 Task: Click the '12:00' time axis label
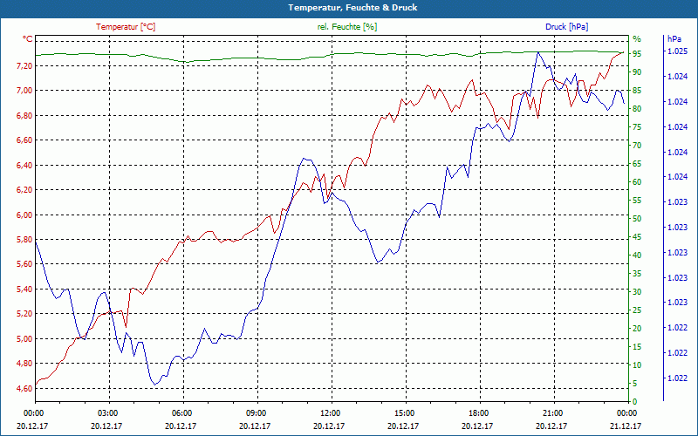tap(329, 412)
